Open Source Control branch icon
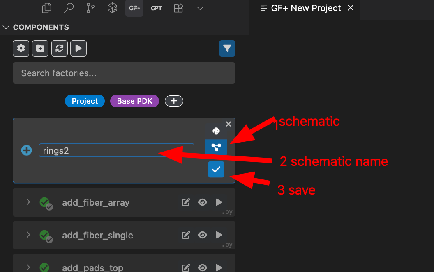Image resolution: width=434 pixels, height=272 pixels. [x=91, y=8]
